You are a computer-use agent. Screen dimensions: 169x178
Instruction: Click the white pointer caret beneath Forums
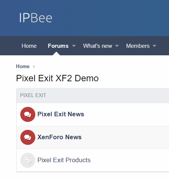coord(56,53)
